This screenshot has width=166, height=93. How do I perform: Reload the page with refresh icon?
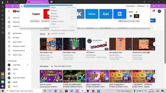pyautogui.click(x=17, y=6)
